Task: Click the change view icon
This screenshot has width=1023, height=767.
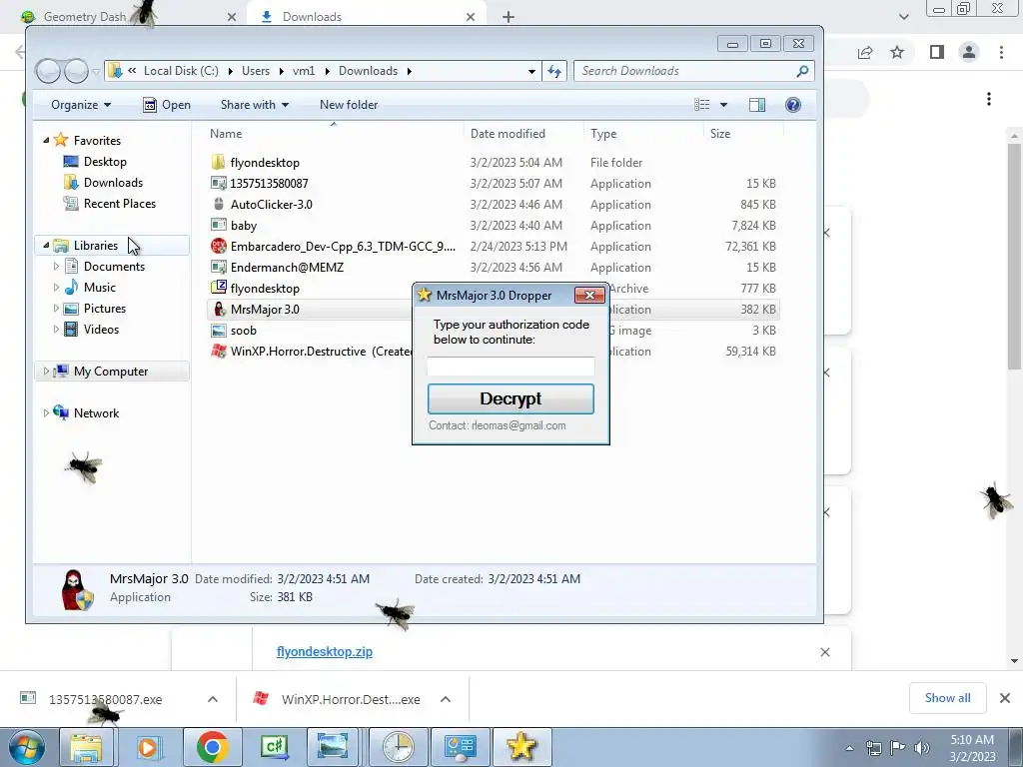Action: (x=702, y=105)
